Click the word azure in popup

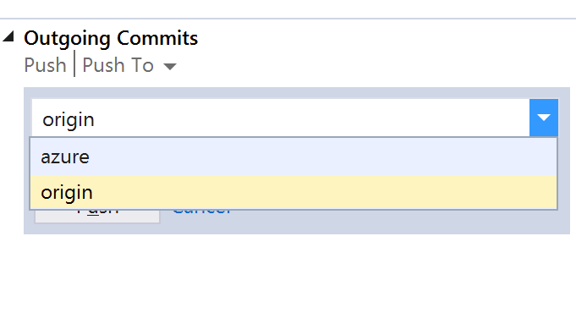click(65, 157)
